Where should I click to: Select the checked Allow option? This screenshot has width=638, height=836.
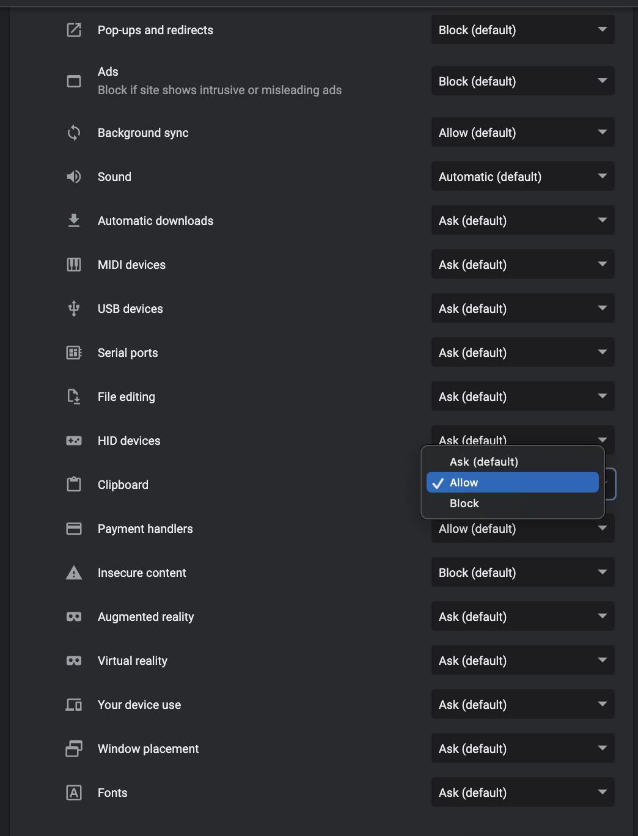[512, 483]
